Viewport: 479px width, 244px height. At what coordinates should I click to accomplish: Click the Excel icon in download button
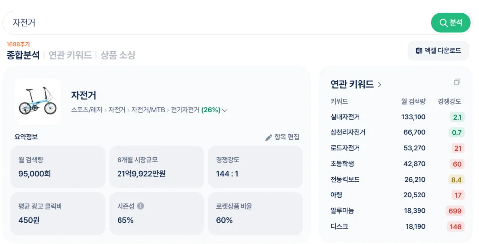click(x=419, y=51)
